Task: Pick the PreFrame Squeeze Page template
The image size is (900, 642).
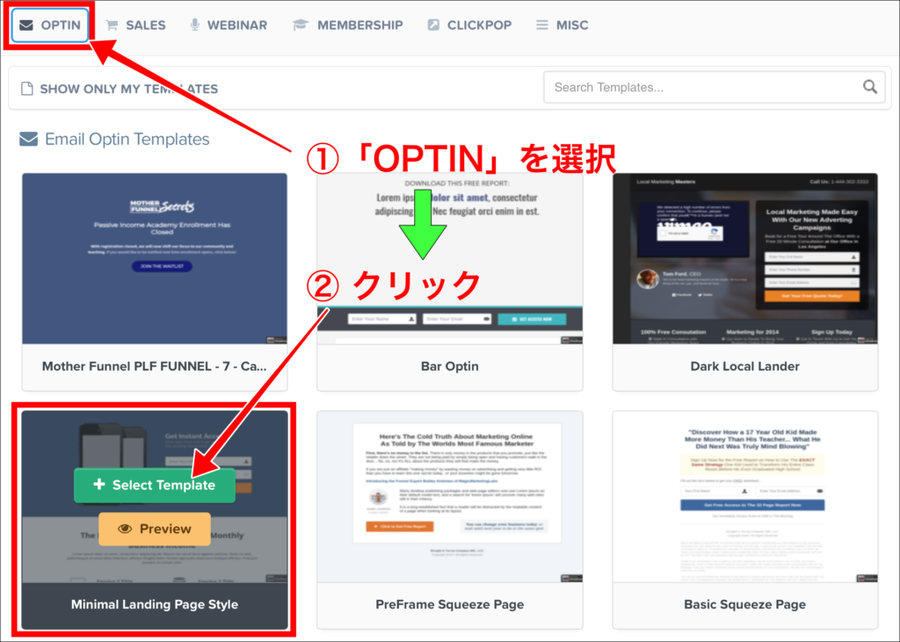Action: coord(450,496)
